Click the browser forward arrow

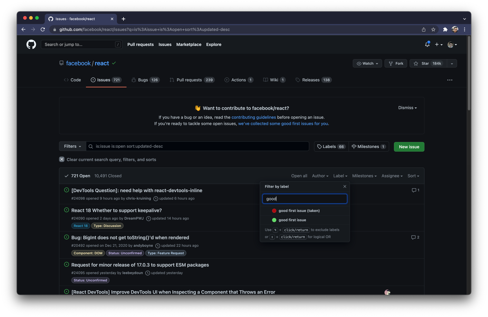point(33,29)
